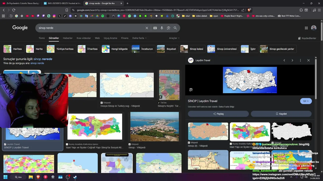323x181 pixels.
Task: Open the Dosya:Sinop in Turkey.svg thumbnail
Action: pyautogui.click(x=127, y=85)
